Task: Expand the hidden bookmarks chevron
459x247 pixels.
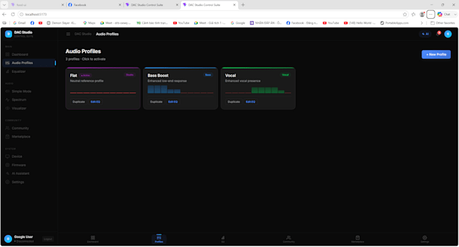Action: point(422,23)
